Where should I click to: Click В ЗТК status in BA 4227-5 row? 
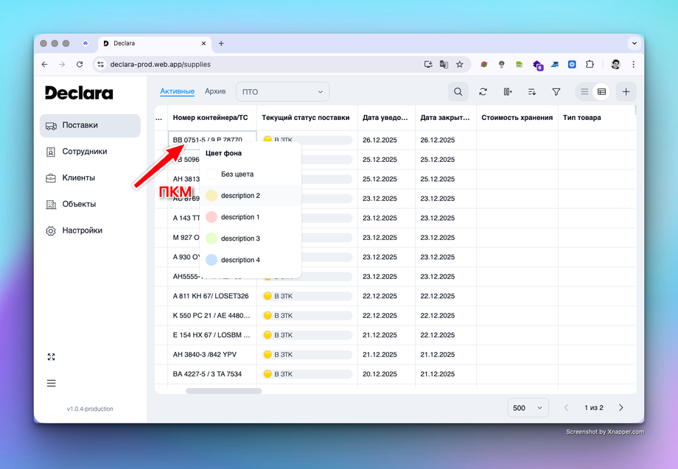tap(307, 374)
